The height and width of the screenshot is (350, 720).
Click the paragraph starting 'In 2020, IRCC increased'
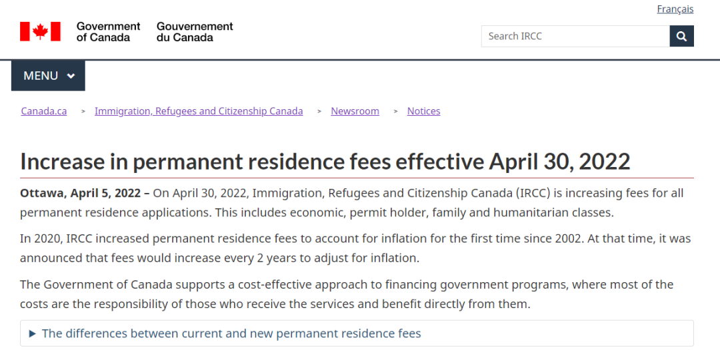(x=355, y=248)
